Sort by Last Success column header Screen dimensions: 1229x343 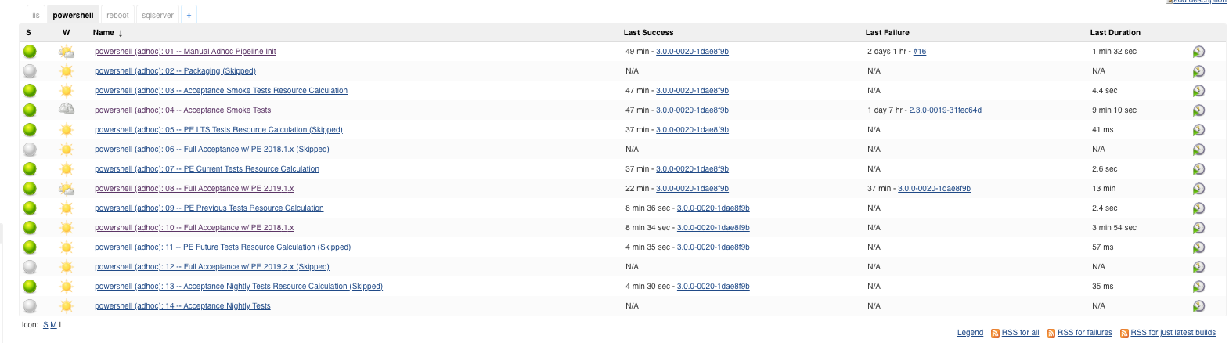pos(648,33)
